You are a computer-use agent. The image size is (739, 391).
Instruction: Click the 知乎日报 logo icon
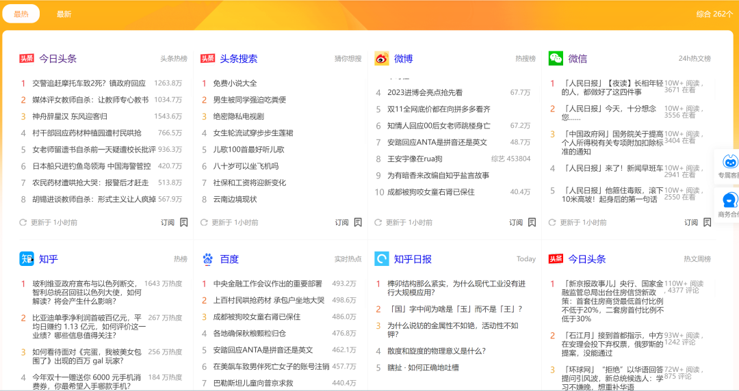point(382,258)
